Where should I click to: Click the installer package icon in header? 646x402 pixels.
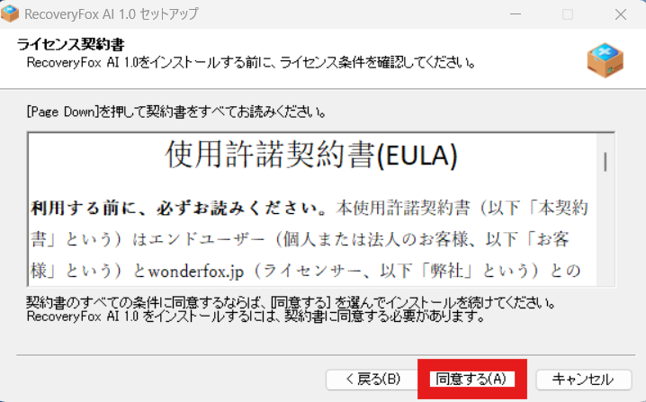tap(605, 60)
